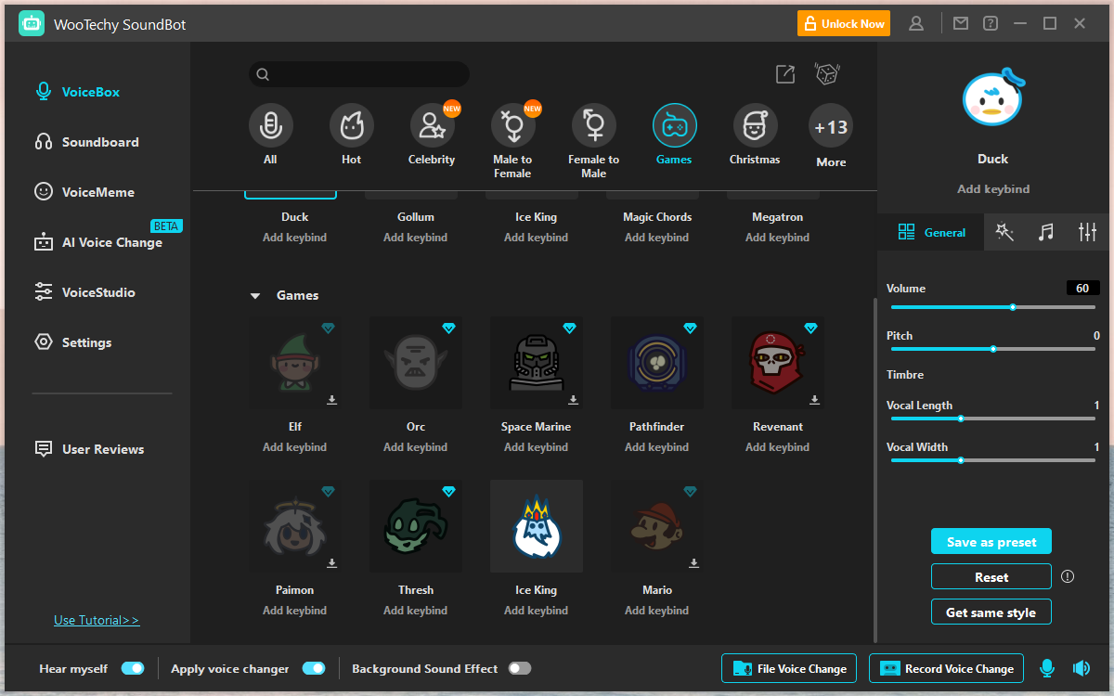Switch to the General tab
The image size is (1114, 696).
coord(931,233)
